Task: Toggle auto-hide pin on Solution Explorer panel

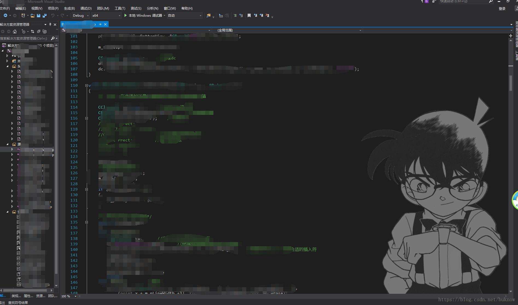Action: coord(50,24)
